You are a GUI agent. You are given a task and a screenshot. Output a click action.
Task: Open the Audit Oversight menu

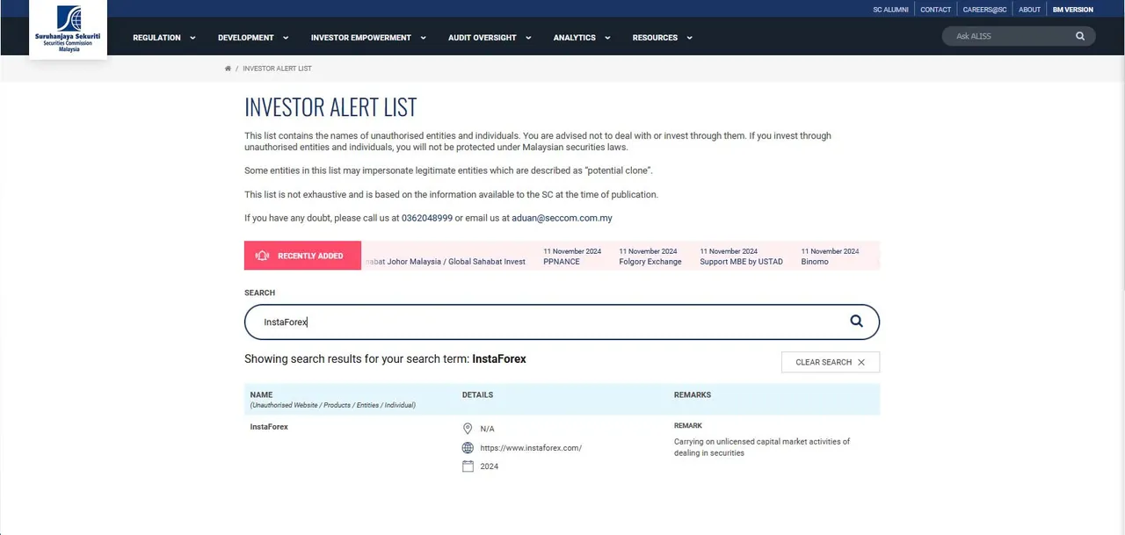coord(483,38)
